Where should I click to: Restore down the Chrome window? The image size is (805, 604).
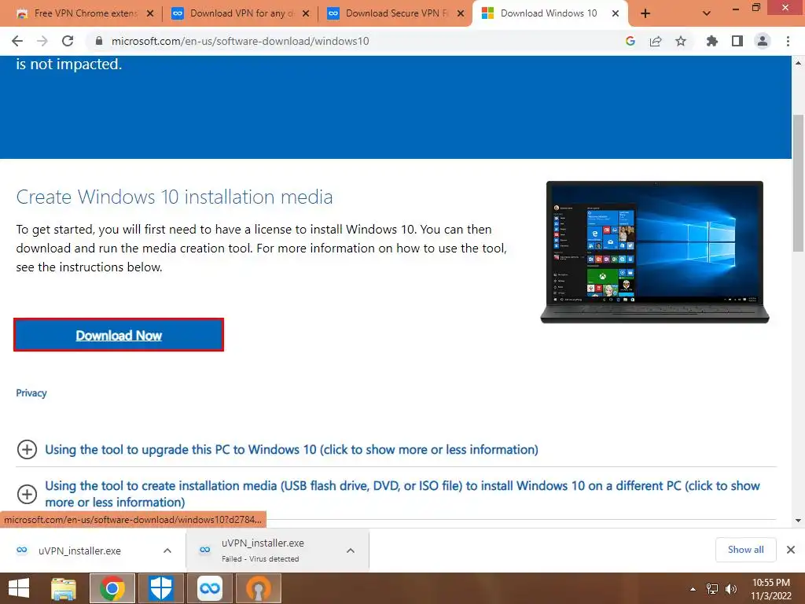coord(756,8)
